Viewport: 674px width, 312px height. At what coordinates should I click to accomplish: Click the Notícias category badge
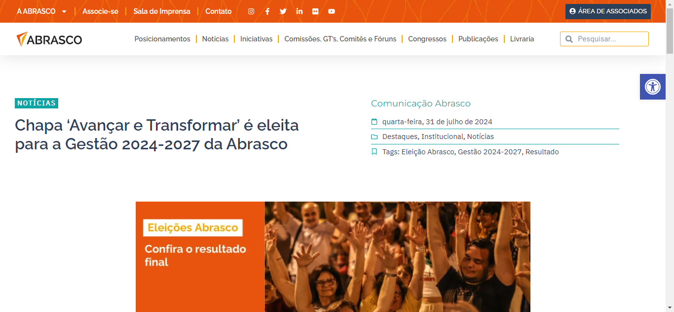coord(37,103)
